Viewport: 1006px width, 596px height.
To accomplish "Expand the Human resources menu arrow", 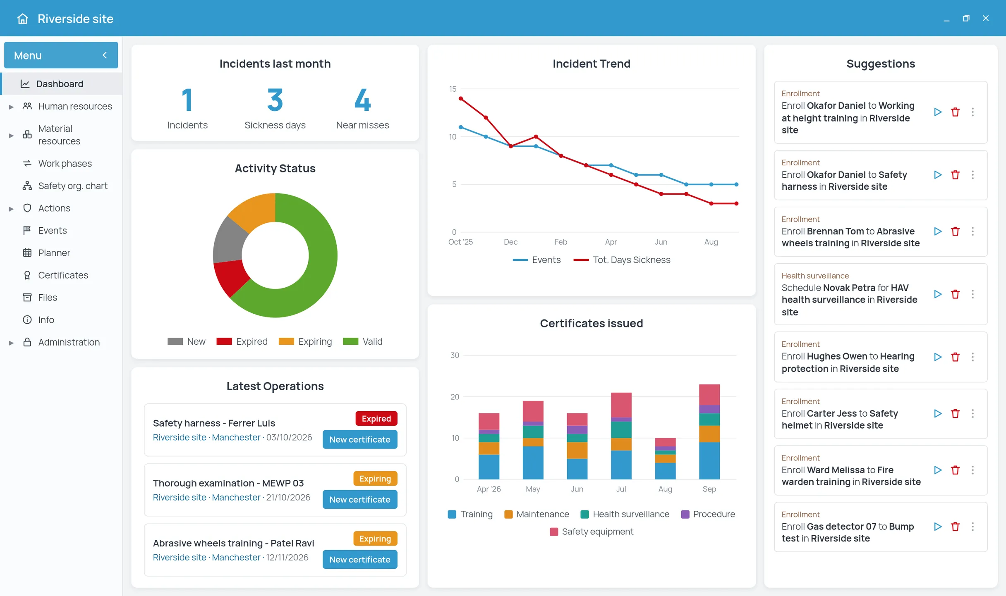I will click(12, 107).
